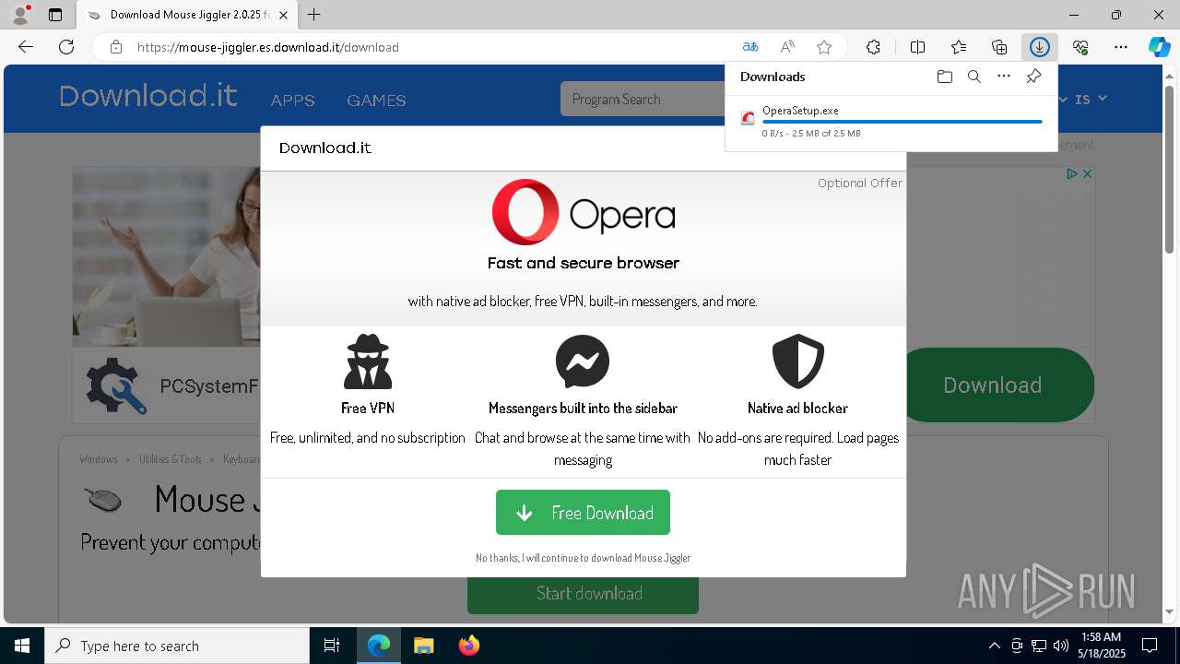Pin the Downloads panel
1180x664 pixels.
tap(1033, 77)
